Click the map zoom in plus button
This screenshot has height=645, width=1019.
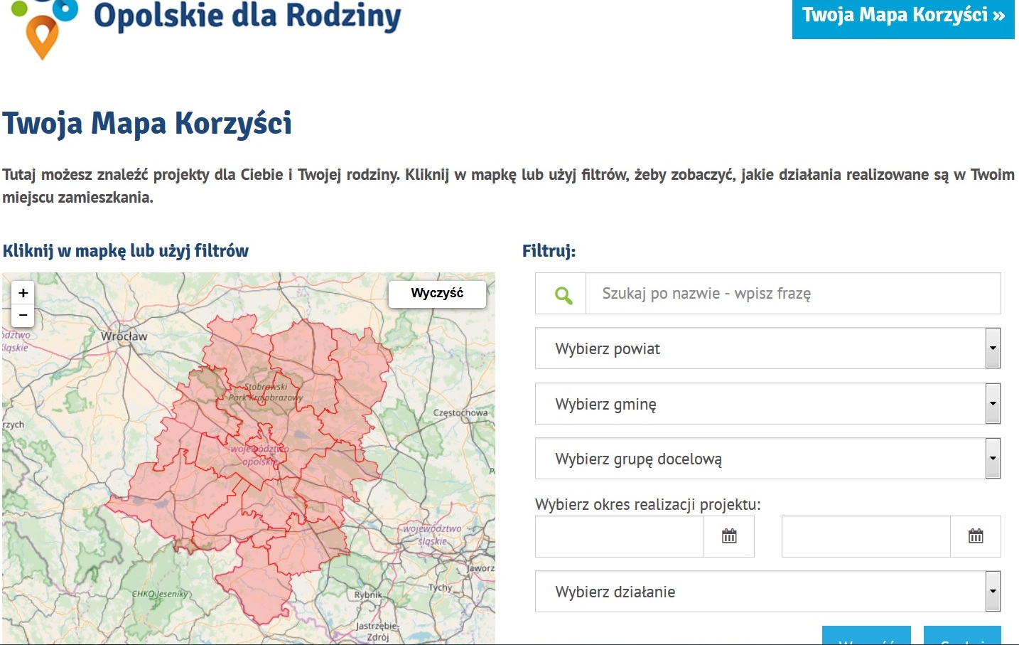point(23,293)
